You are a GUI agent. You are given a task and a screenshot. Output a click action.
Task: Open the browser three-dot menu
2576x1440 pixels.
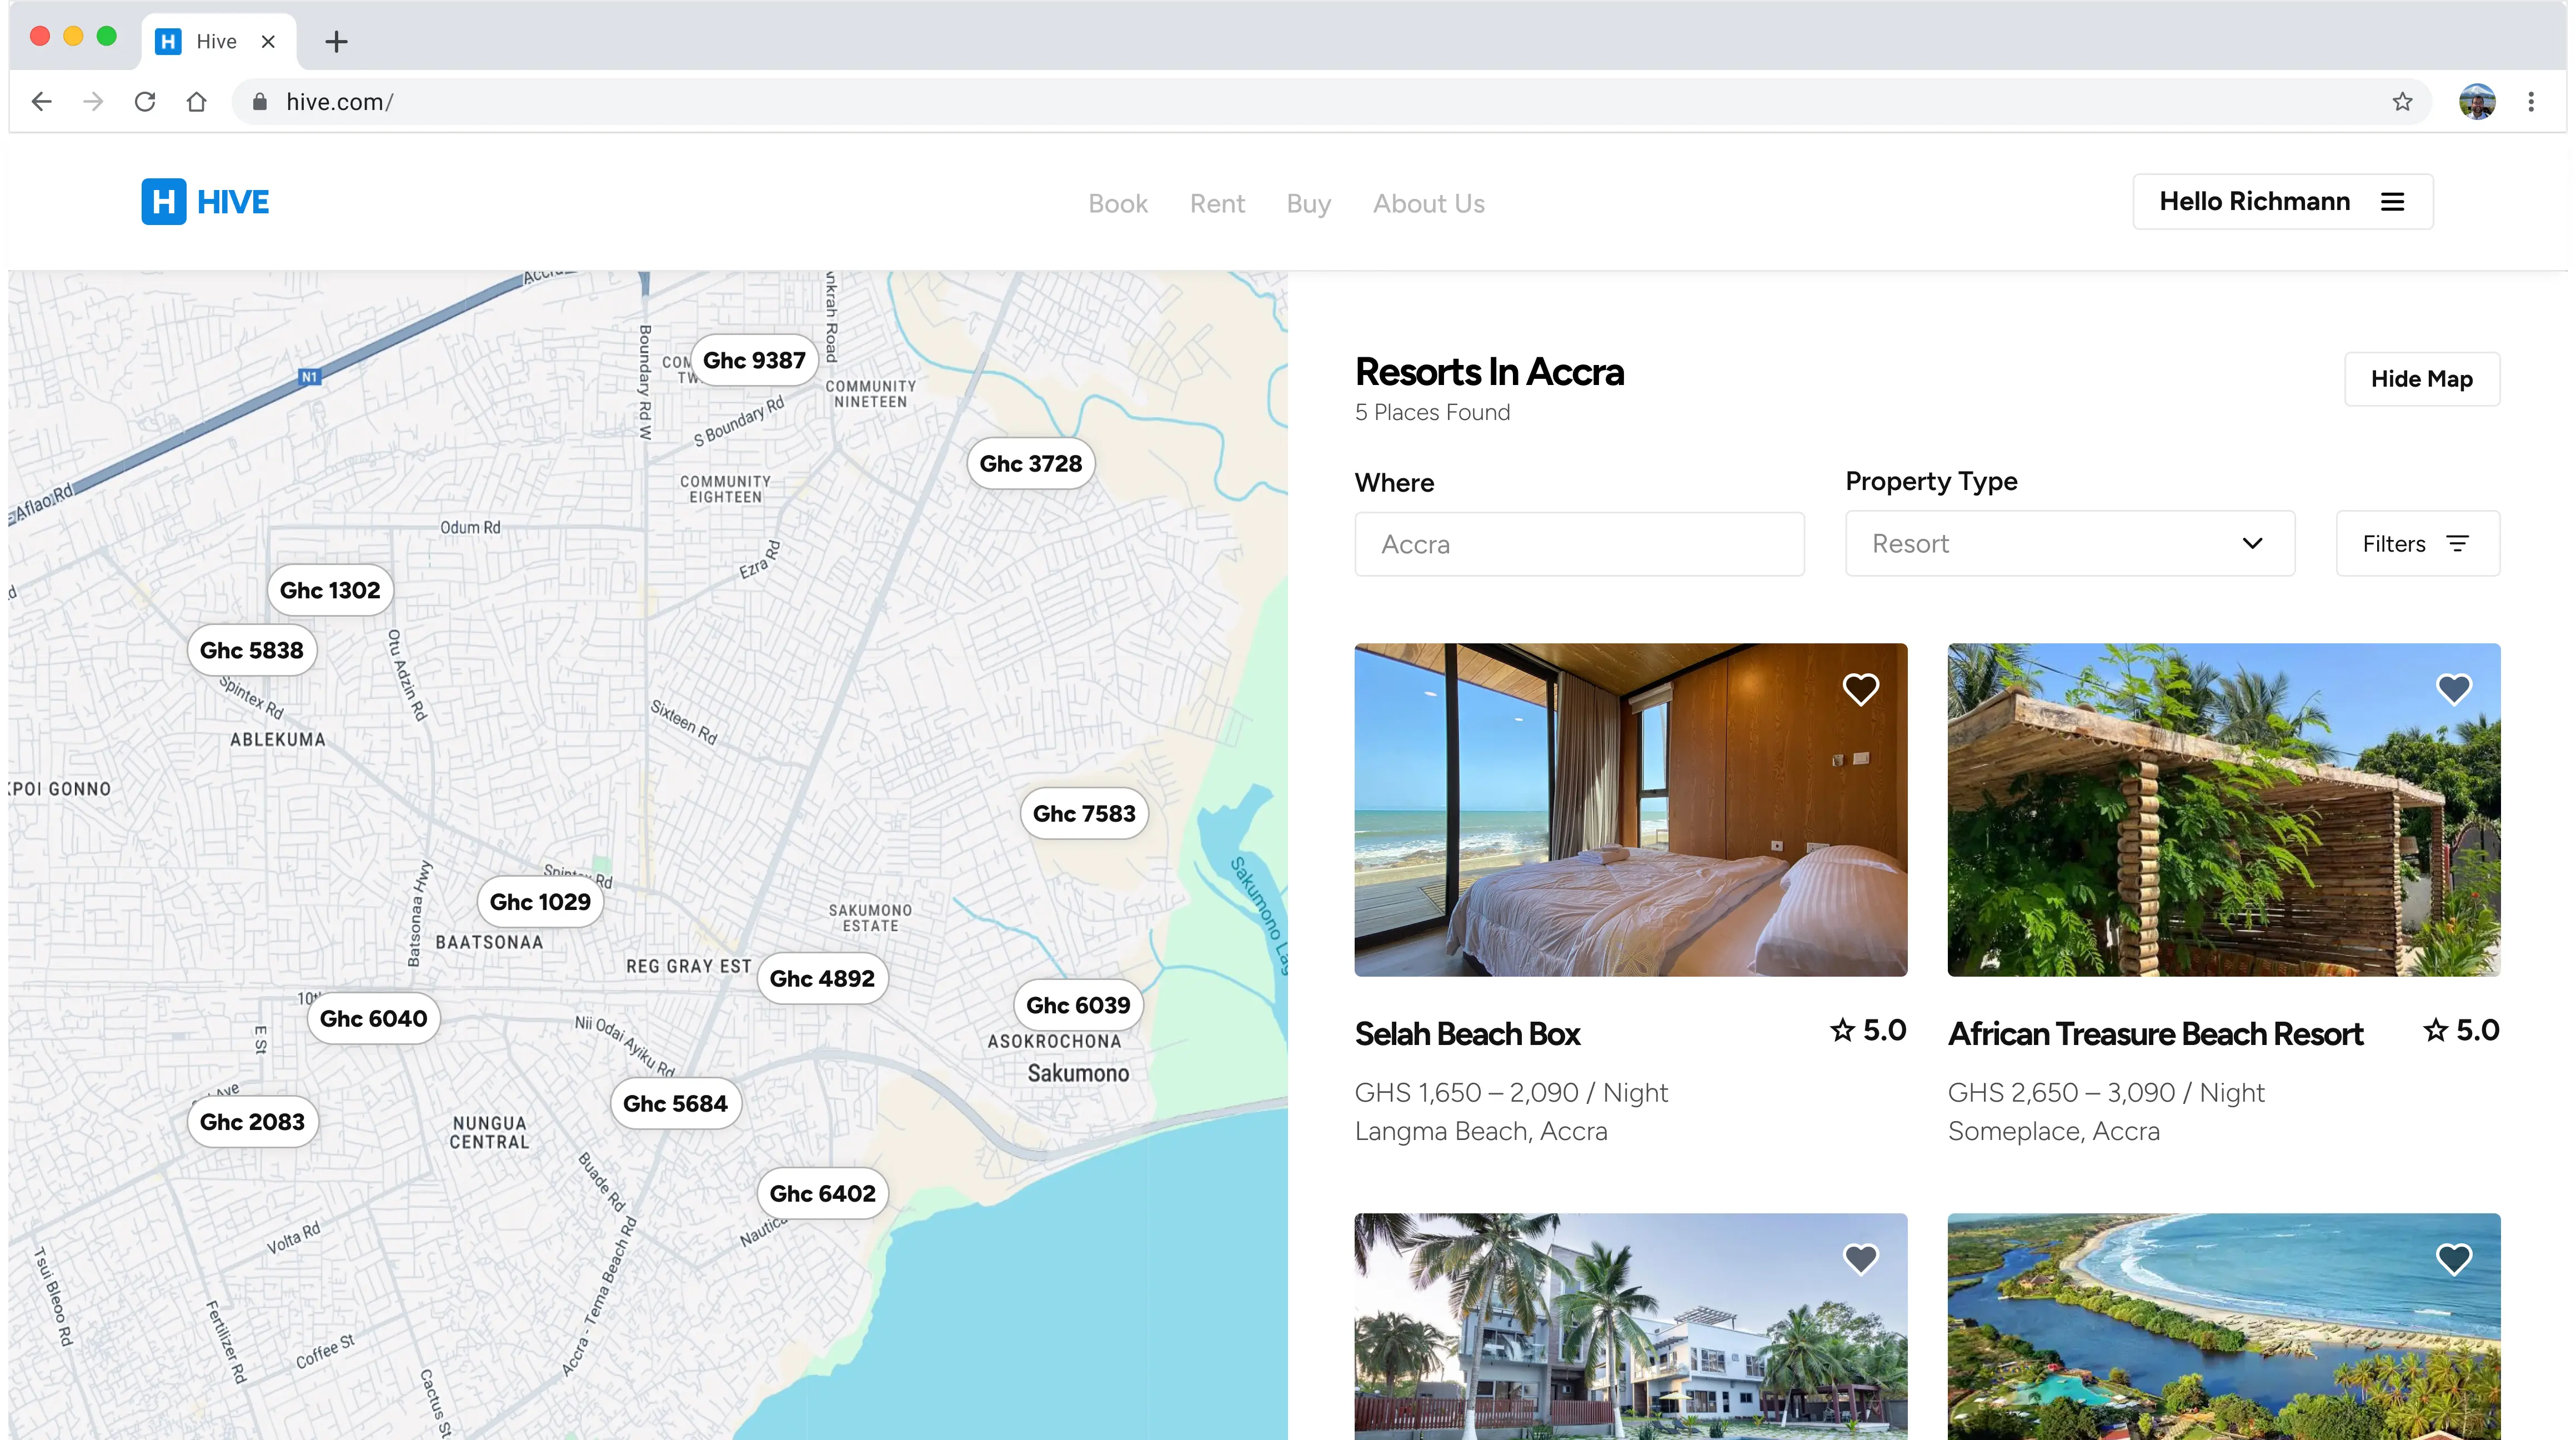click(x=2531, y=102)
